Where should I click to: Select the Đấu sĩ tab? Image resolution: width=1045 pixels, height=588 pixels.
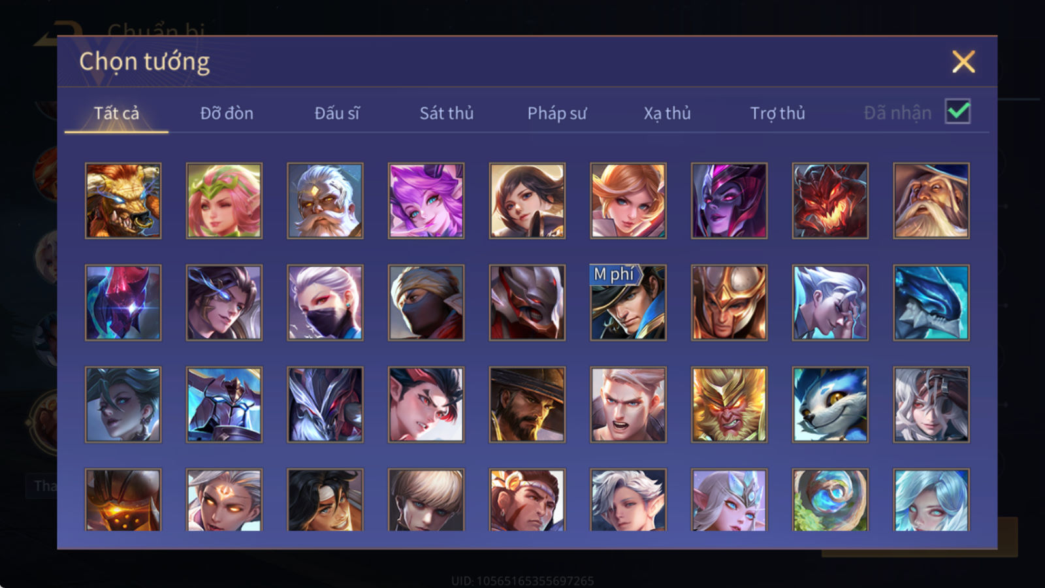[336, 113]
